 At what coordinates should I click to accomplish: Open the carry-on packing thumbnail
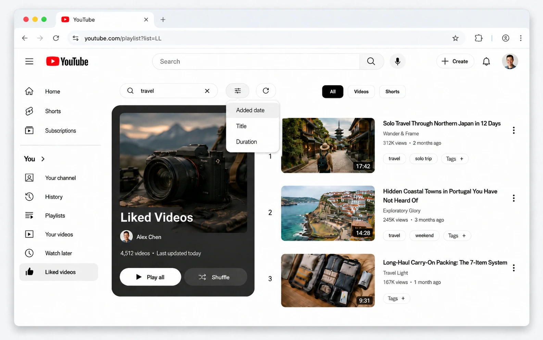point(328,280)
